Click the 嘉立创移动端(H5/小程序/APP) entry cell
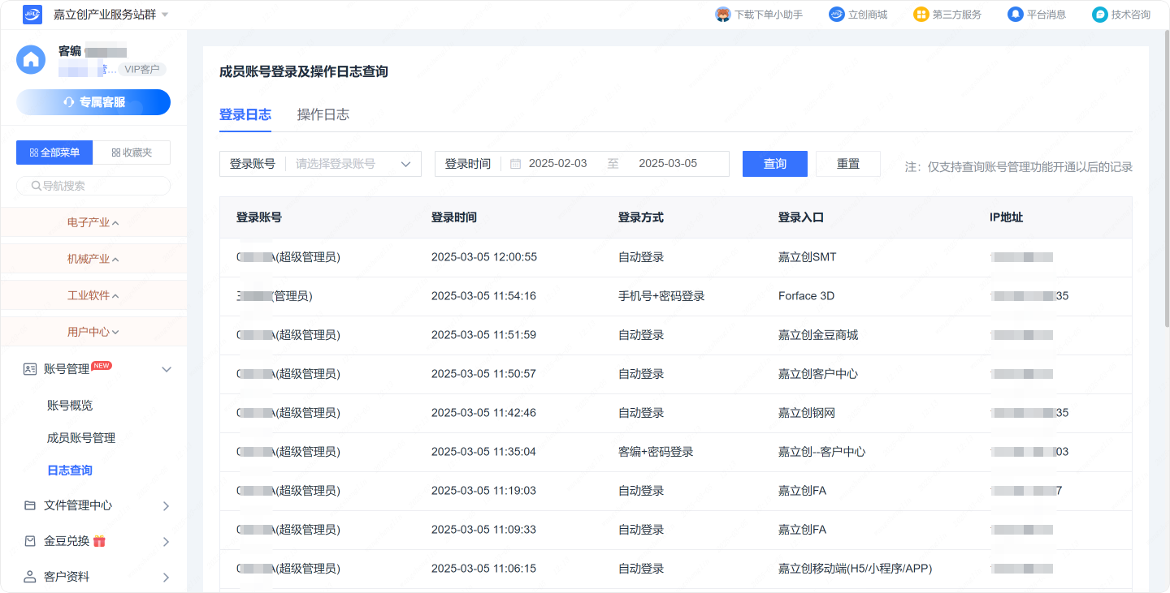The height and width of the screenshot is (593, 1170). [856, 569]
